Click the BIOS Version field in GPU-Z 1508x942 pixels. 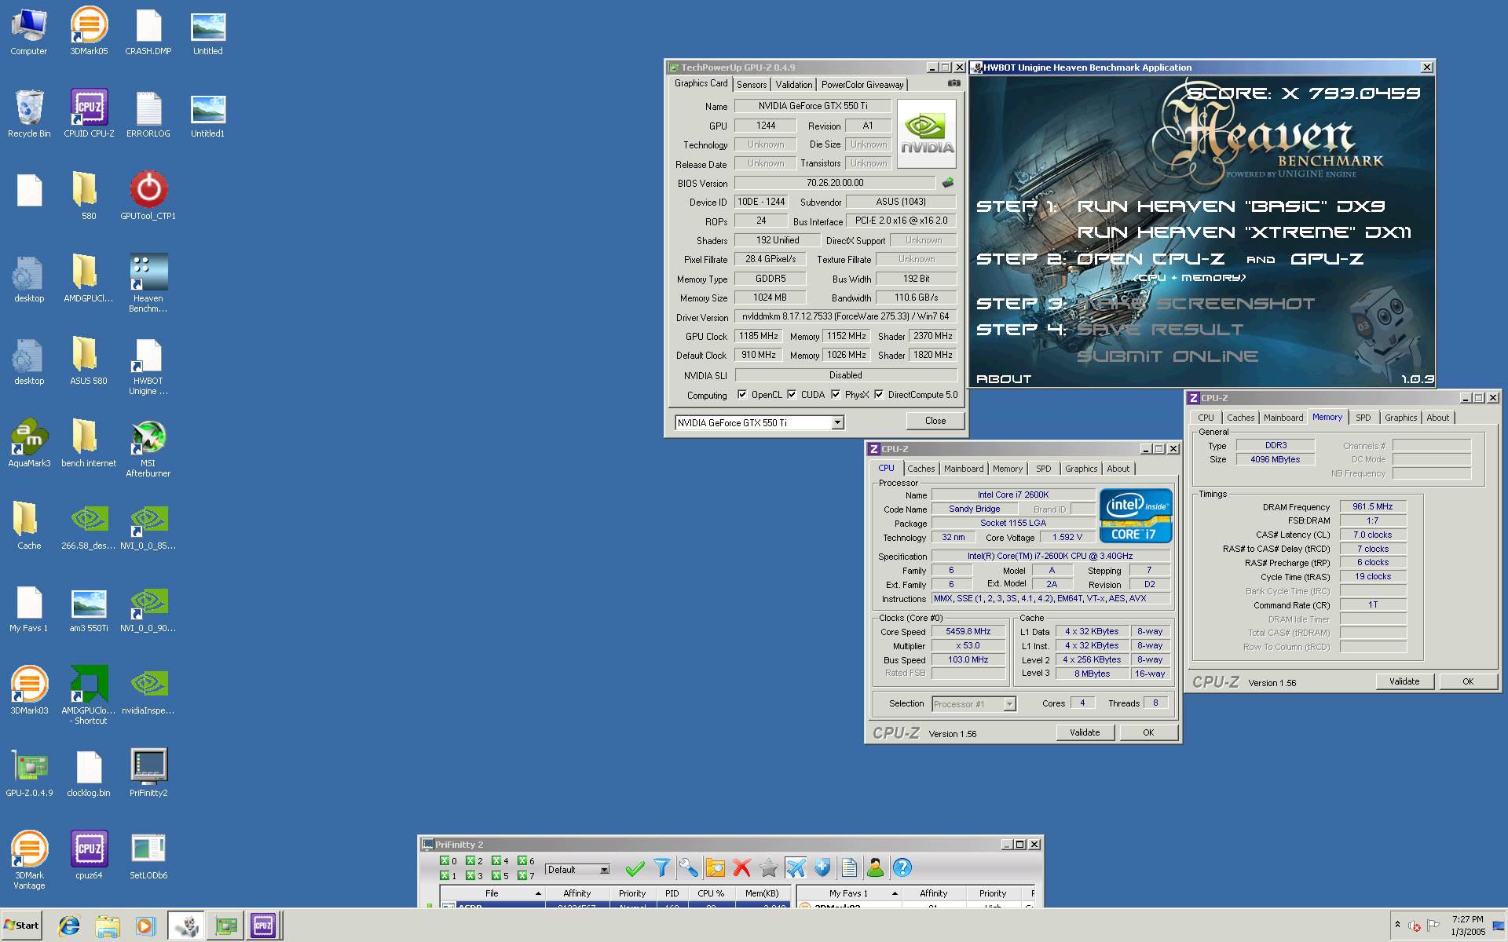[834, 183]
